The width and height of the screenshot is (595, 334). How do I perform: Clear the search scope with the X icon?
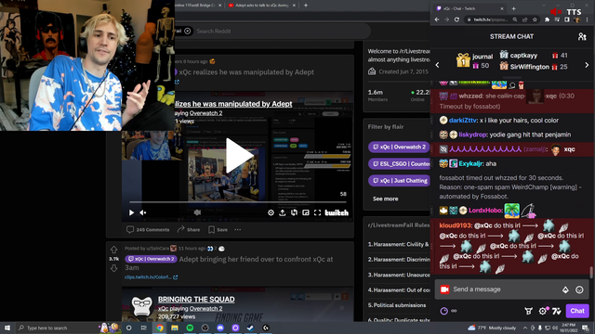pyautogui.click(x=188, y=31)
